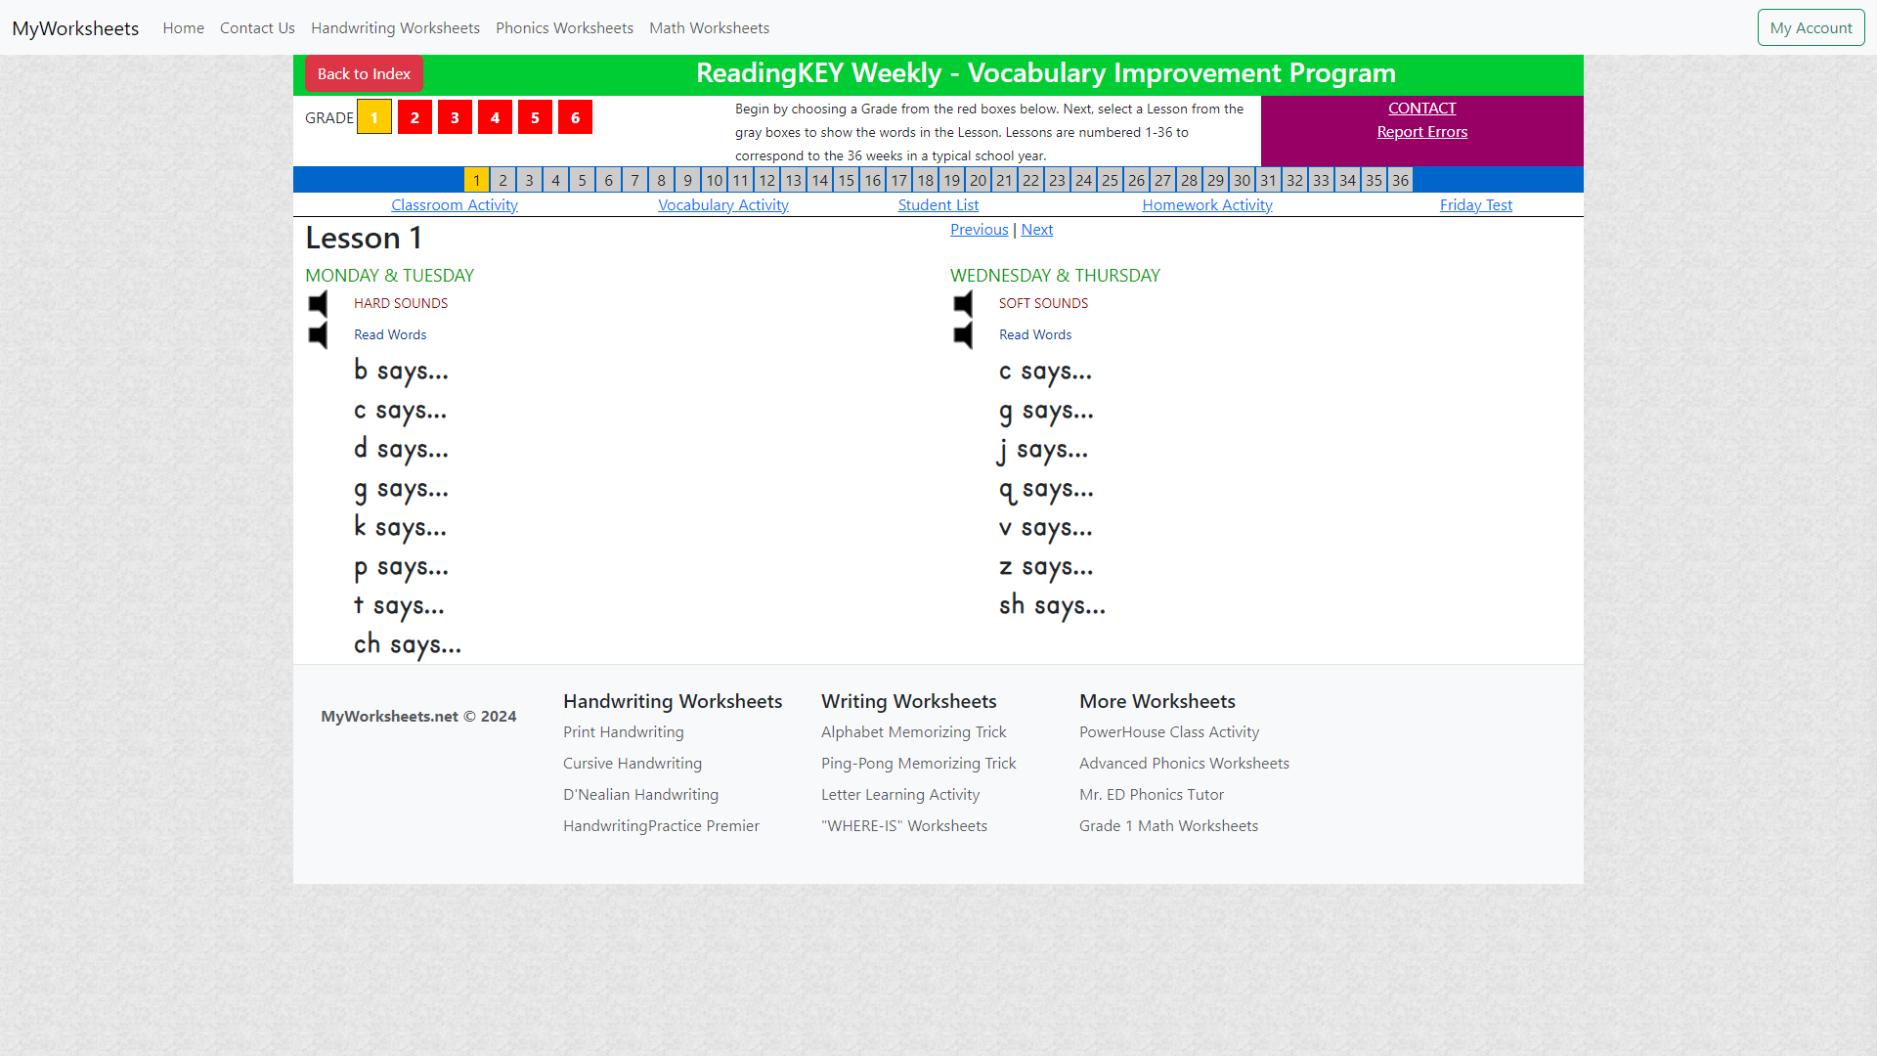1877x1056 pixels.
Task: Play the soft sounds Read Words speaker icon
Action: pyautogui.click(x=964, y=335)
